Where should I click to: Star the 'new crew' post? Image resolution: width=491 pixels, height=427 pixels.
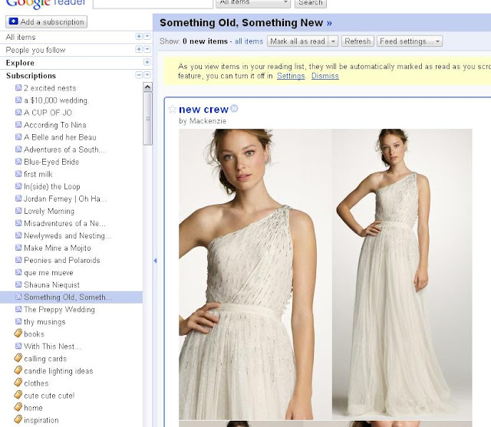point(172,109)
